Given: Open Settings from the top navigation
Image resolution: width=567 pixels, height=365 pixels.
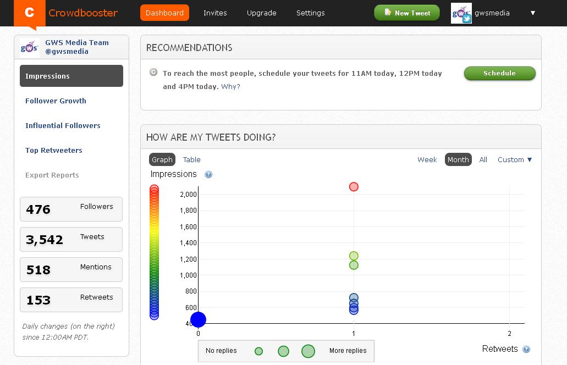Looking at the screenshot, I should (311, 13).
